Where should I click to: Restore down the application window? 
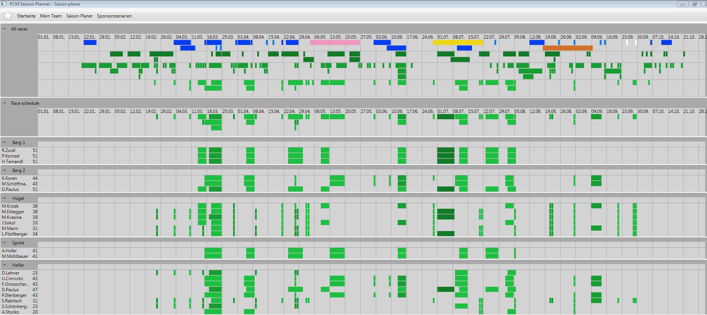(x=694, y=4)
